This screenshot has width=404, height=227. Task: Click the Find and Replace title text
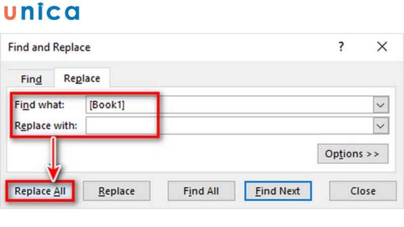[49, 47]
